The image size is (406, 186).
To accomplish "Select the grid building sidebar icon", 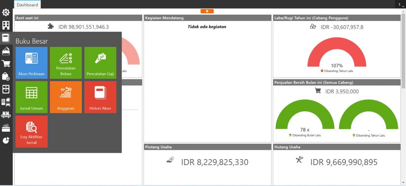I will point(6,25).
